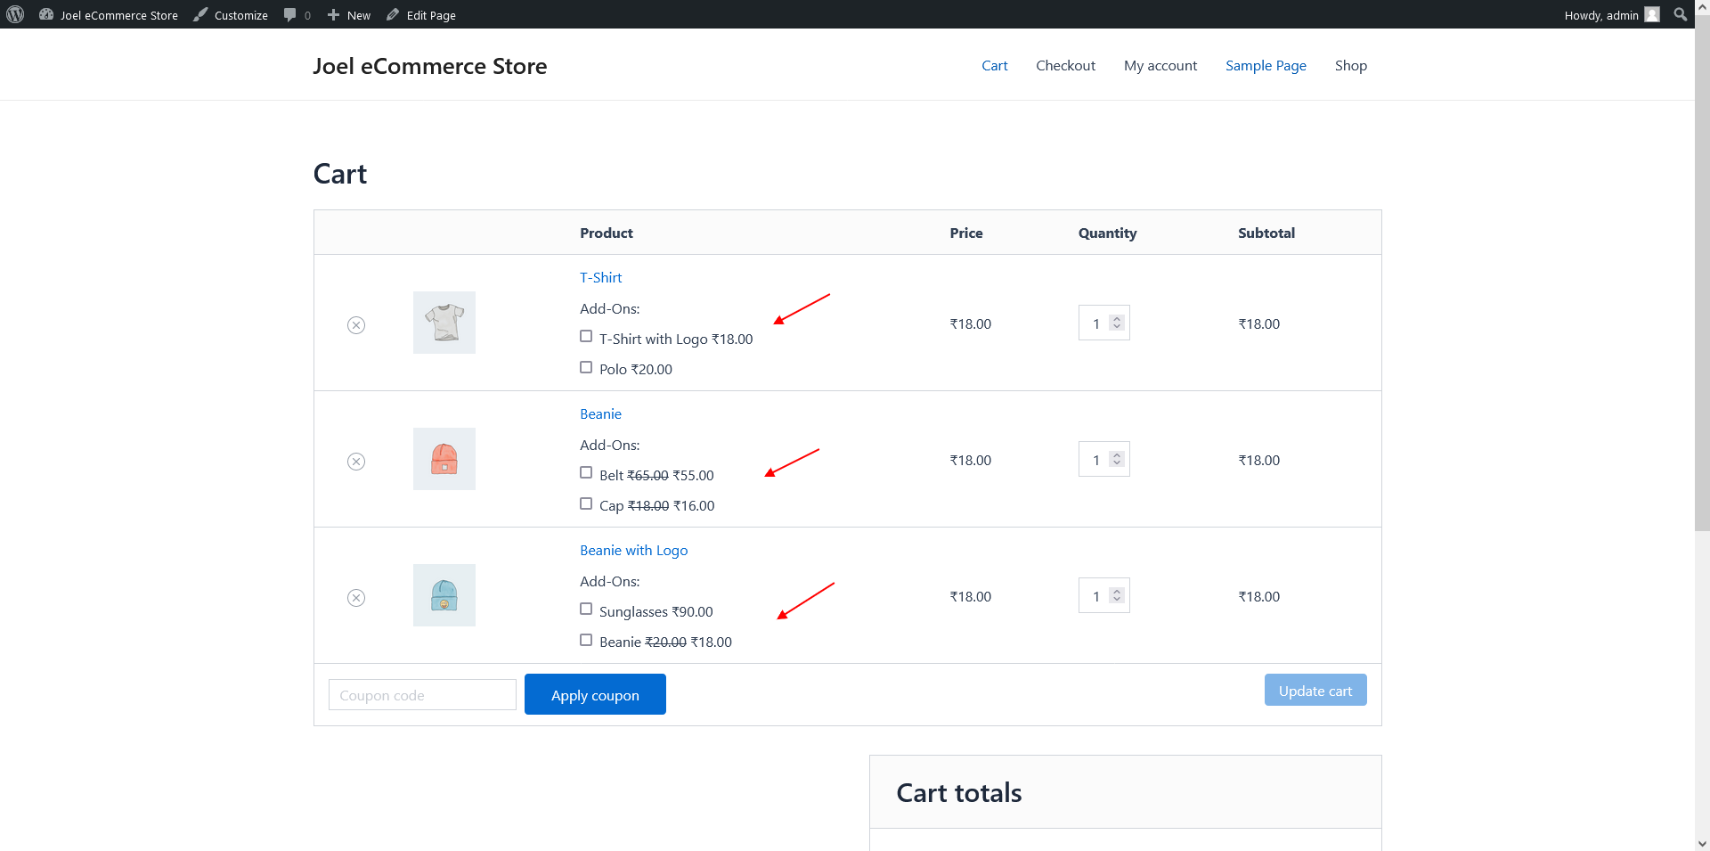Open the Shop page from navigation
Image resolution: width=1710 pixels, height=851 pixels.
pyautogui.click(x=1350, y=66)
